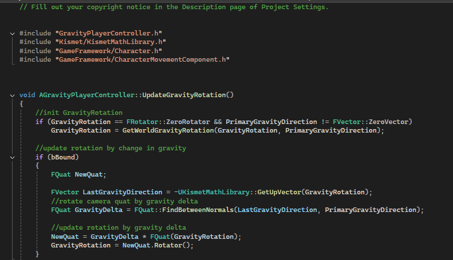Collapse the if (bBound) block arrow

(x=12, y=157)
